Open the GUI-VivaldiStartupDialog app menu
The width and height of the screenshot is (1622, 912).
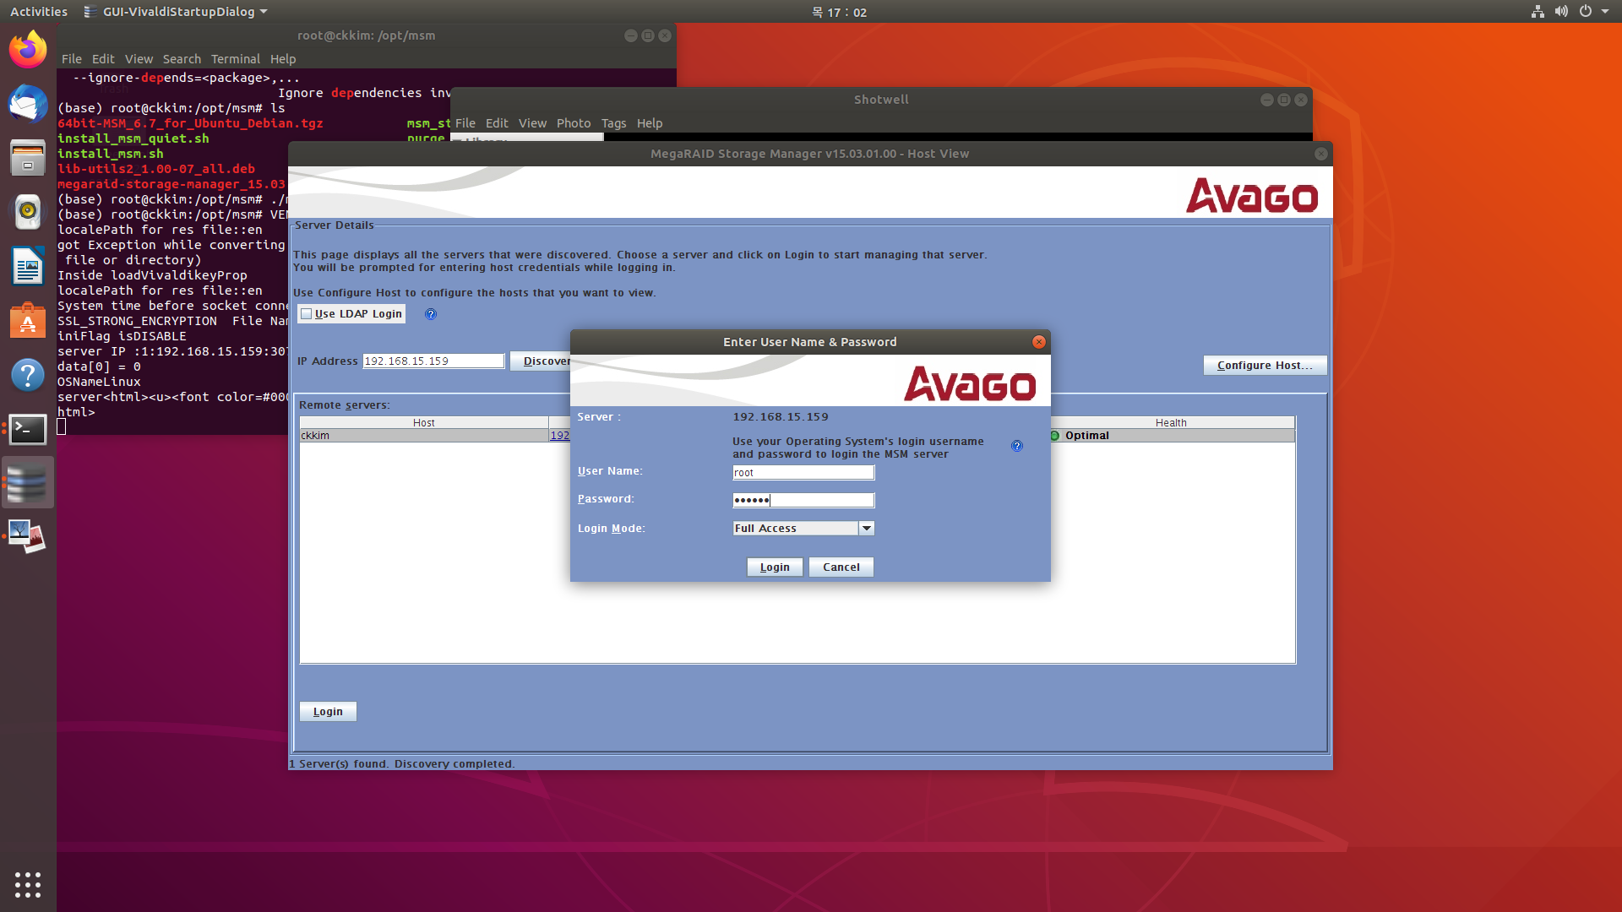tap(177, 12)
